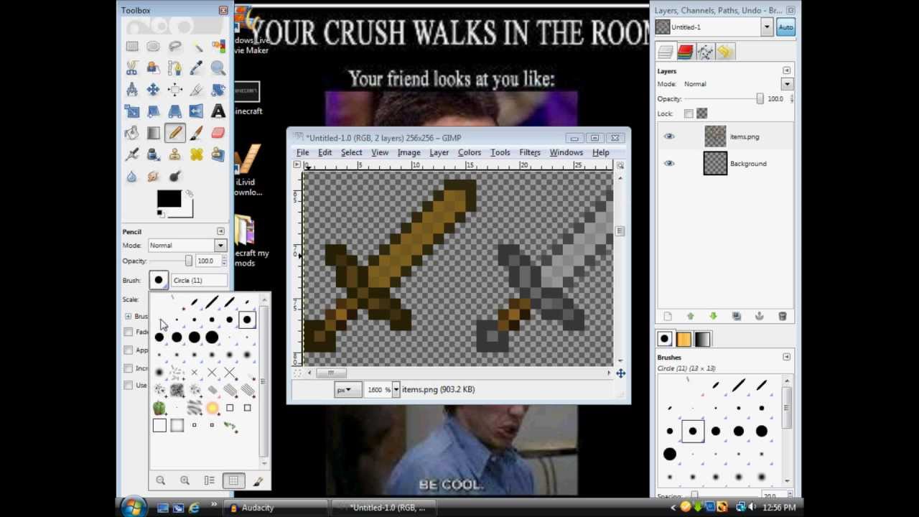Click the foreground black color swatch
Viewport: 919px width, 517px height.
169,199
